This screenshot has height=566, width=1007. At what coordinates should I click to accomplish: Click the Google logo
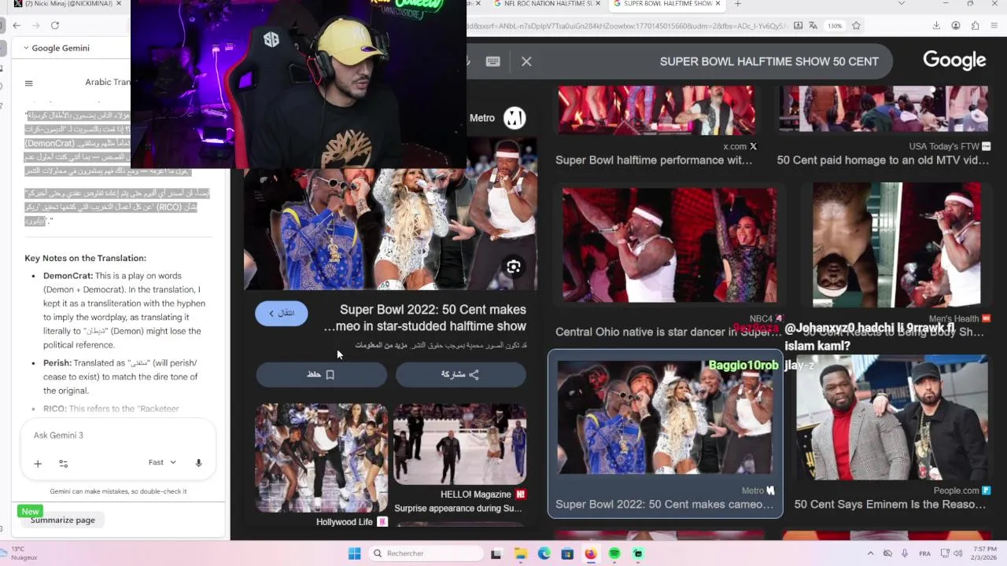pyautogui.click(x=954, y=61)
